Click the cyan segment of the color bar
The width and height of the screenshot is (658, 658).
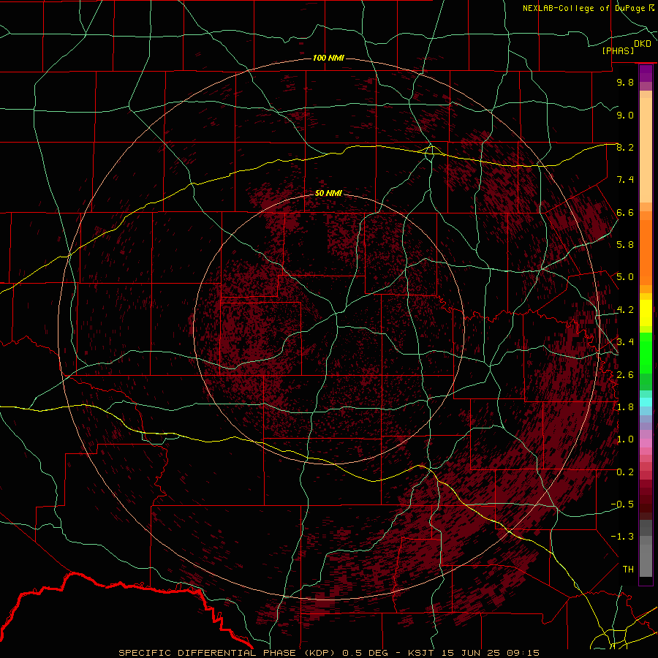tap(646, 402)
